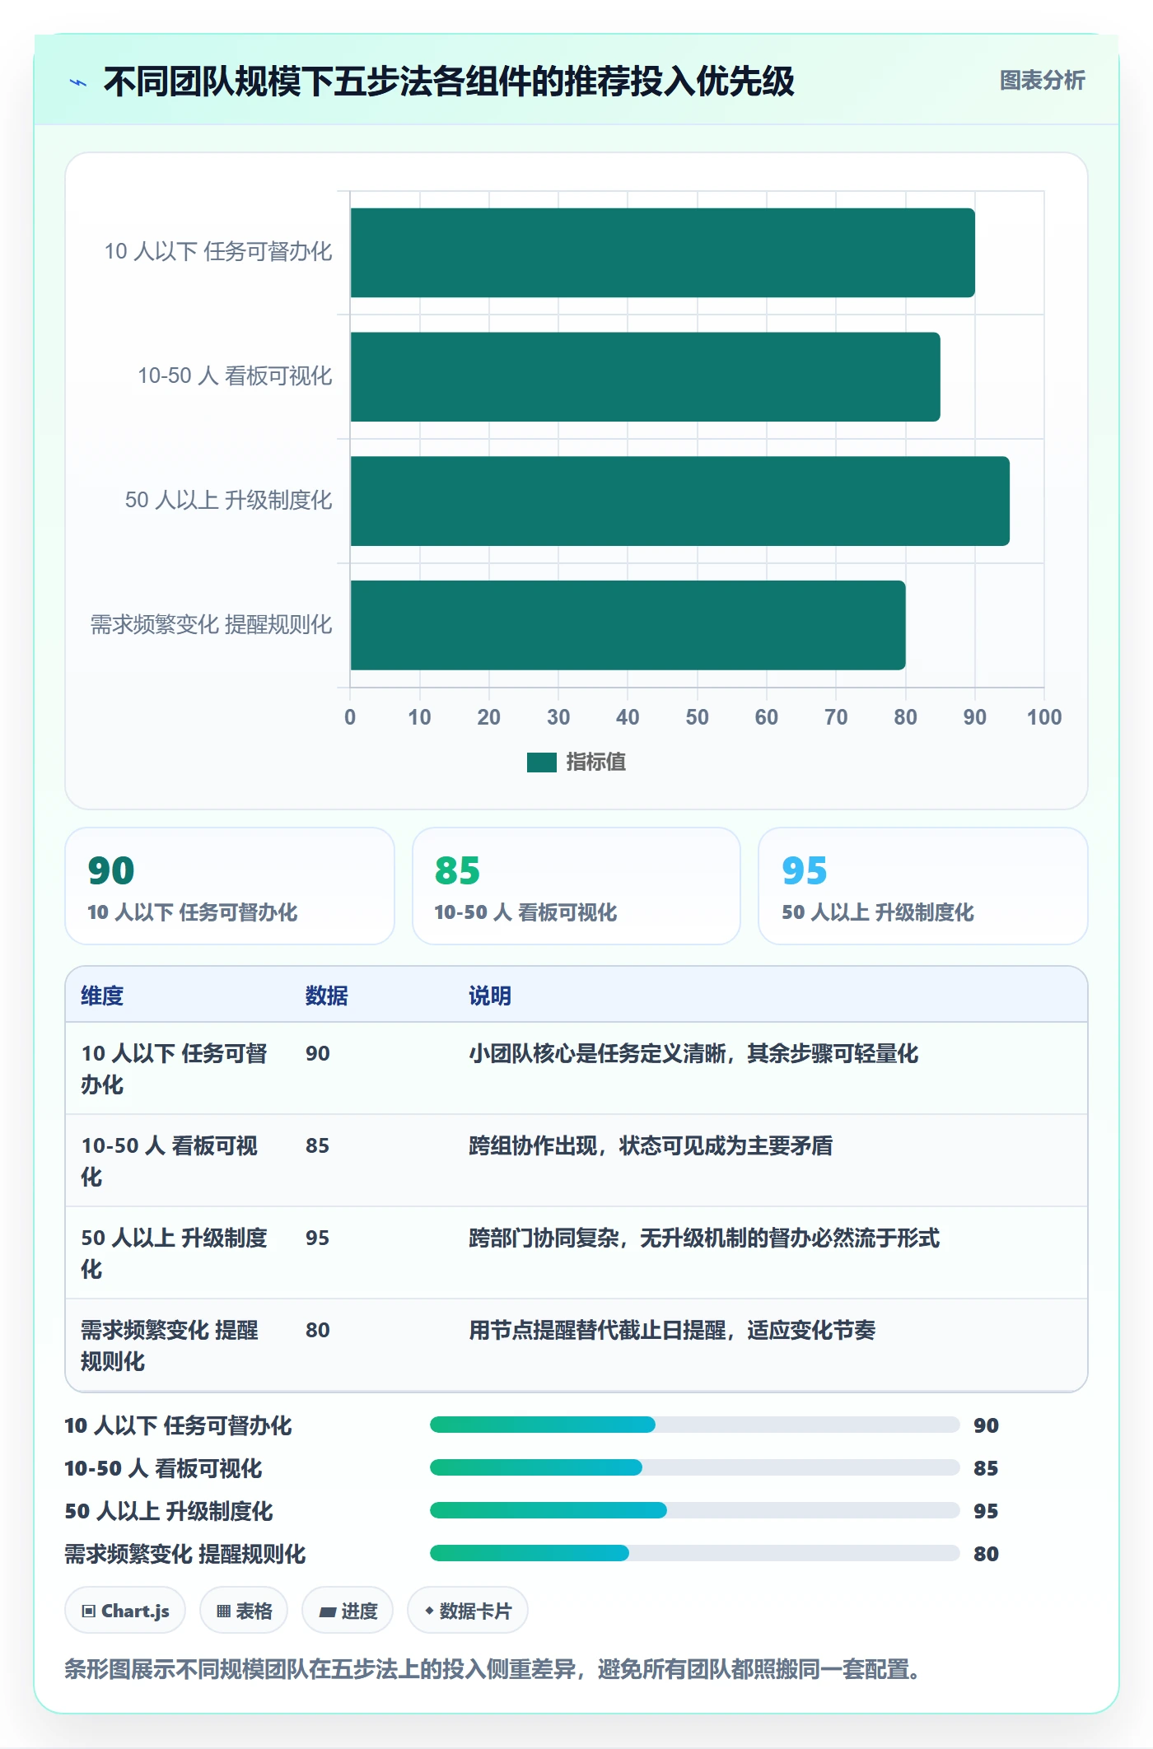Click the 需求频繁变化 提醒规则化 y-axis label
This screenshot has width=1153, height=1749.
click(211, 624)
